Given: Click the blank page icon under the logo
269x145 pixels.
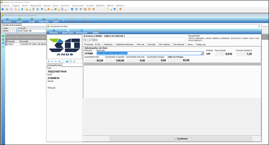Looking at the screenshot, I should [x=63, y=61].
